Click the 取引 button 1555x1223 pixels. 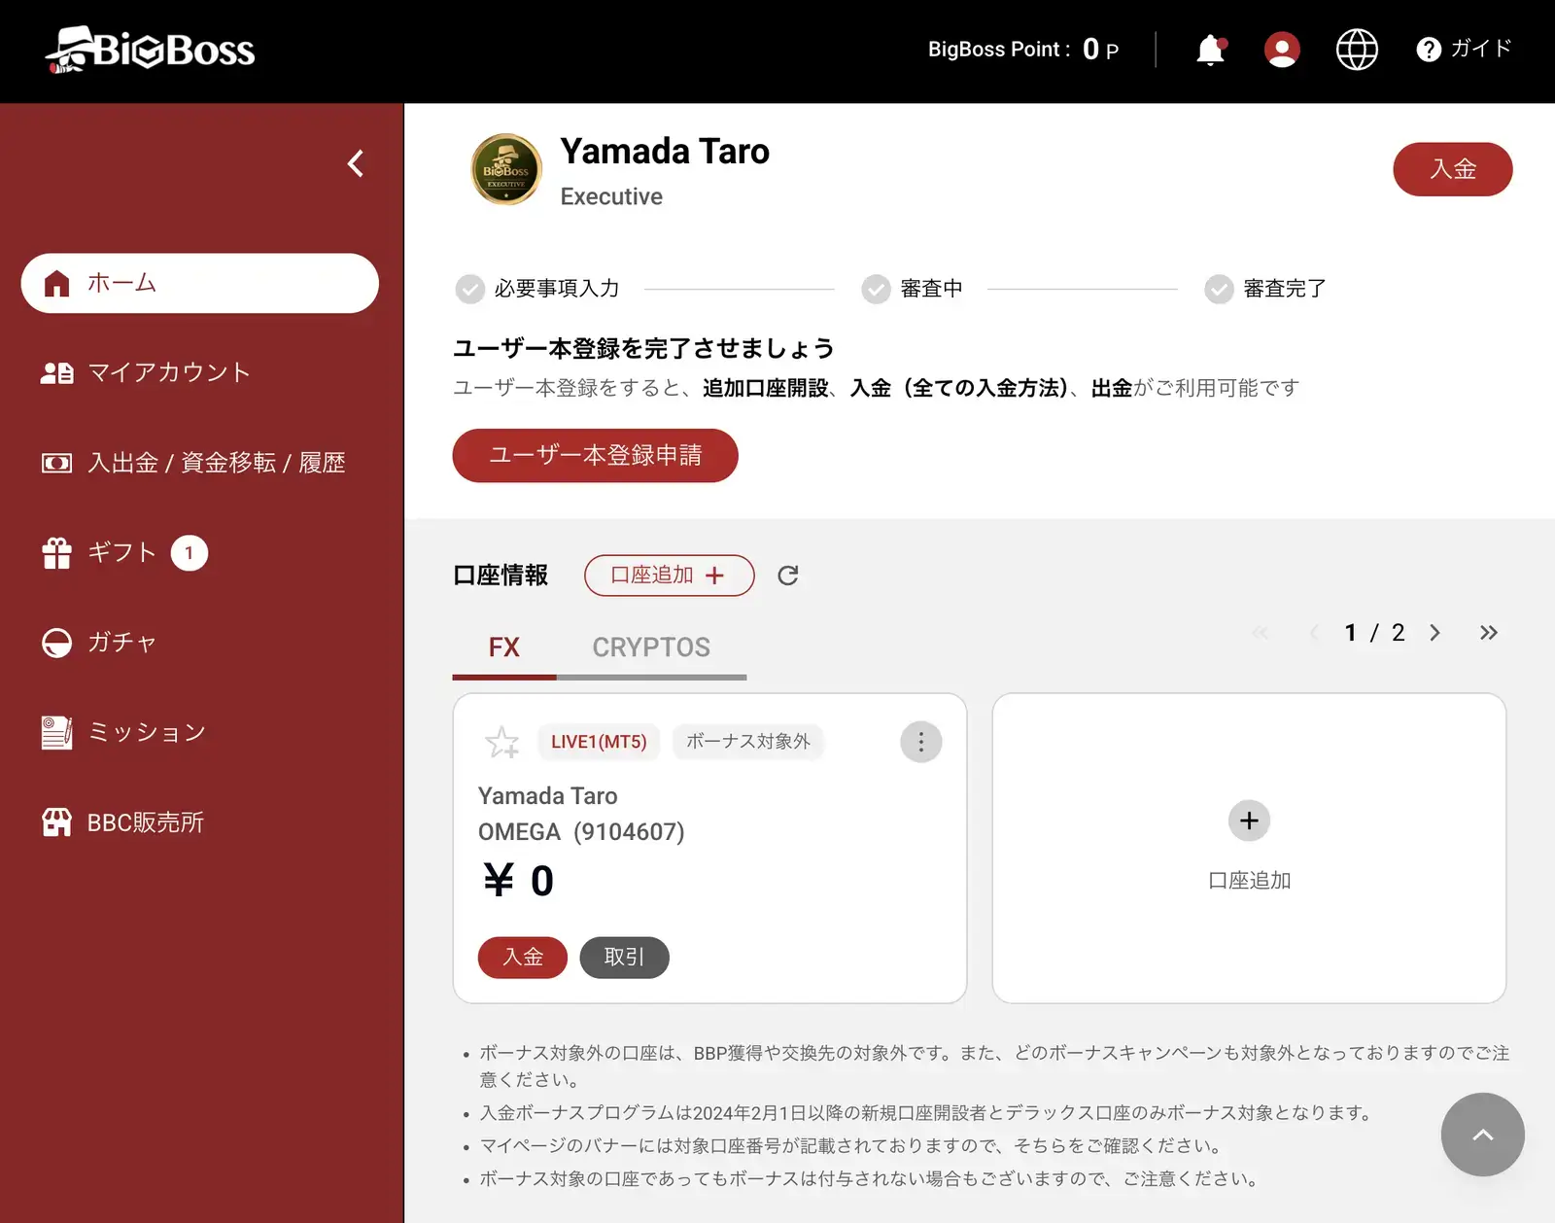(624, 958)
